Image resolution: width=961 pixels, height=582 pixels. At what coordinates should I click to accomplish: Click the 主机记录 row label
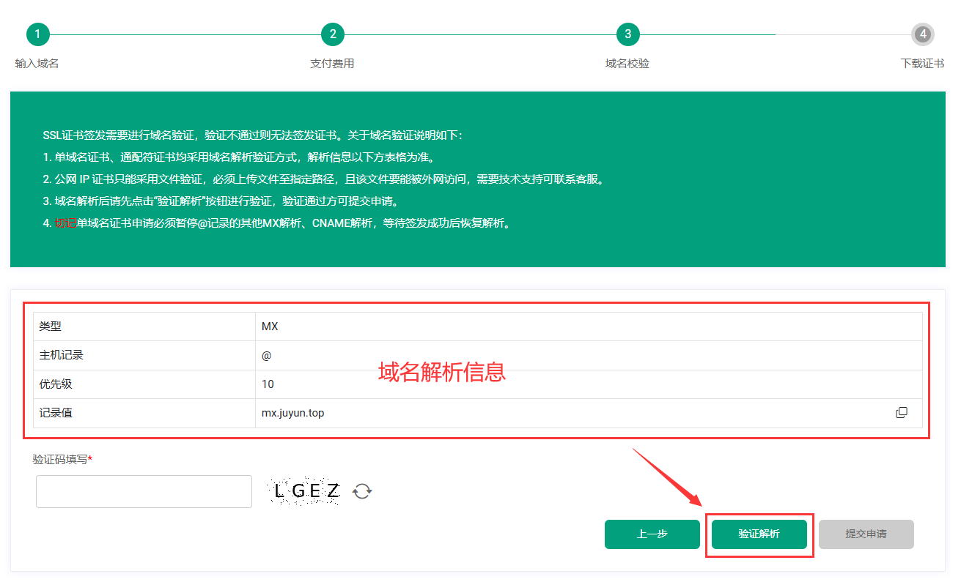[61, 355]
